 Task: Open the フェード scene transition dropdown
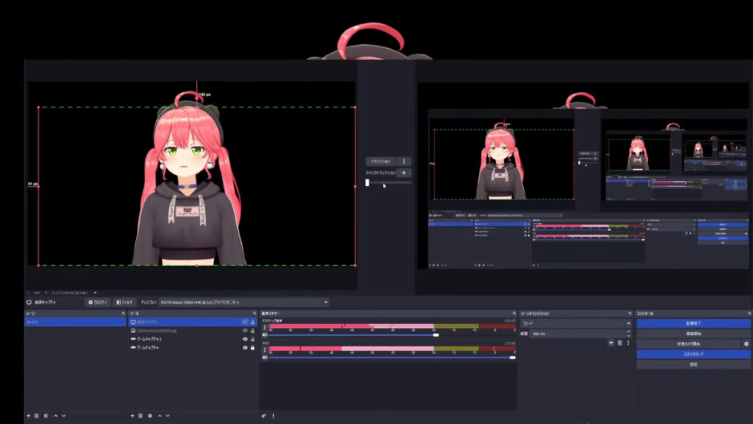pyautogui.click(x=575, y=324)
